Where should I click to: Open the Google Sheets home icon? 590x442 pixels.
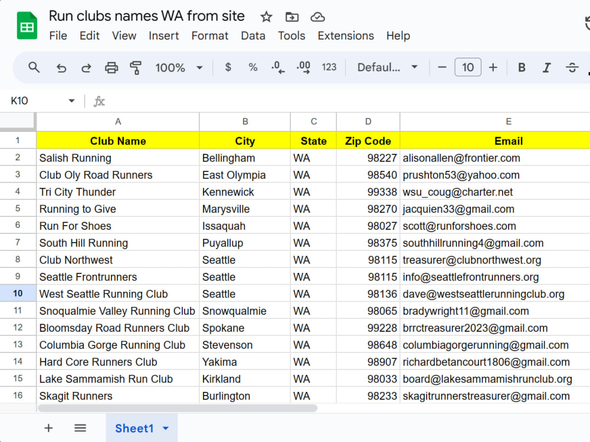click(27, 25)
